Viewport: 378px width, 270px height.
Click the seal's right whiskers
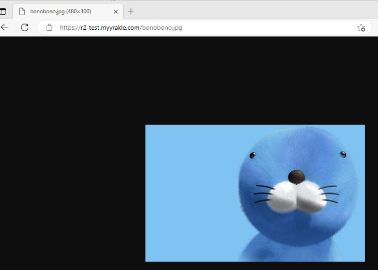329,194
